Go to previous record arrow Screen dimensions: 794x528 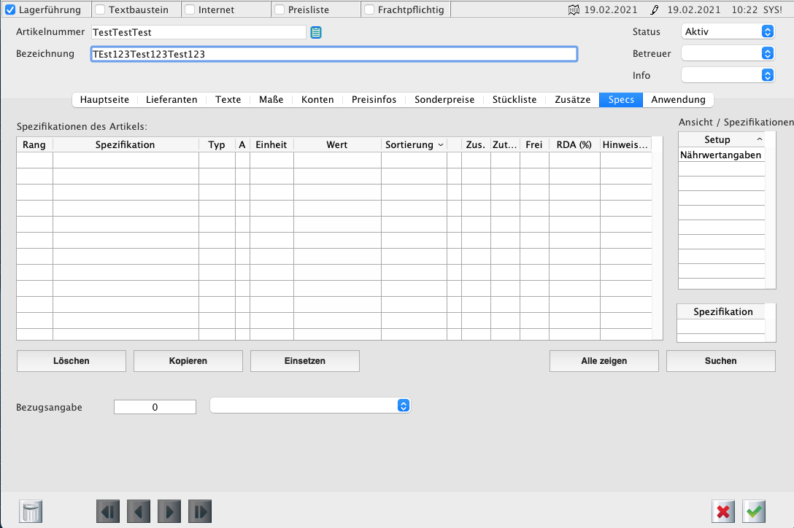(139, 511)
